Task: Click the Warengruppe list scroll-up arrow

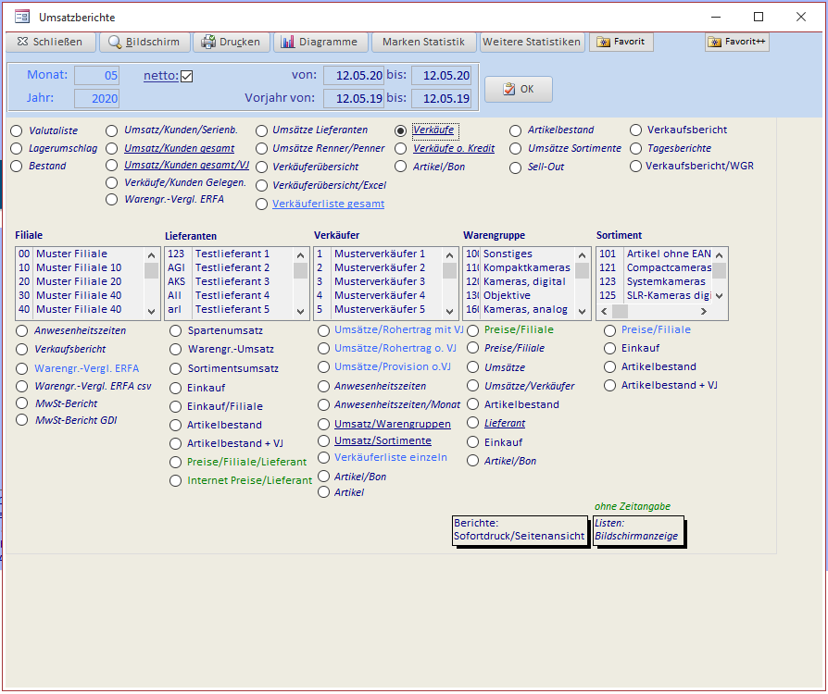Action: 582,255
